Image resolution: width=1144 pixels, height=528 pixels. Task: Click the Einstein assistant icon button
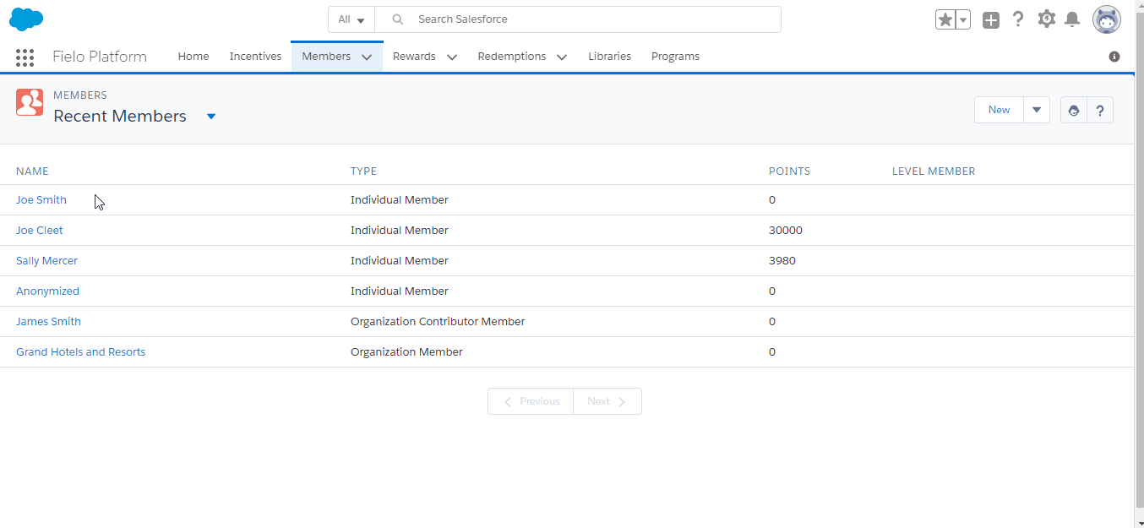[x=1074, y=110]
